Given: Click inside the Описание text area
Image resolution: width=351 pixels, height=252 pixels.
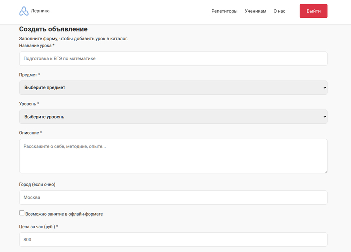Looking at the screenshot, I should (x=173, y=156).
